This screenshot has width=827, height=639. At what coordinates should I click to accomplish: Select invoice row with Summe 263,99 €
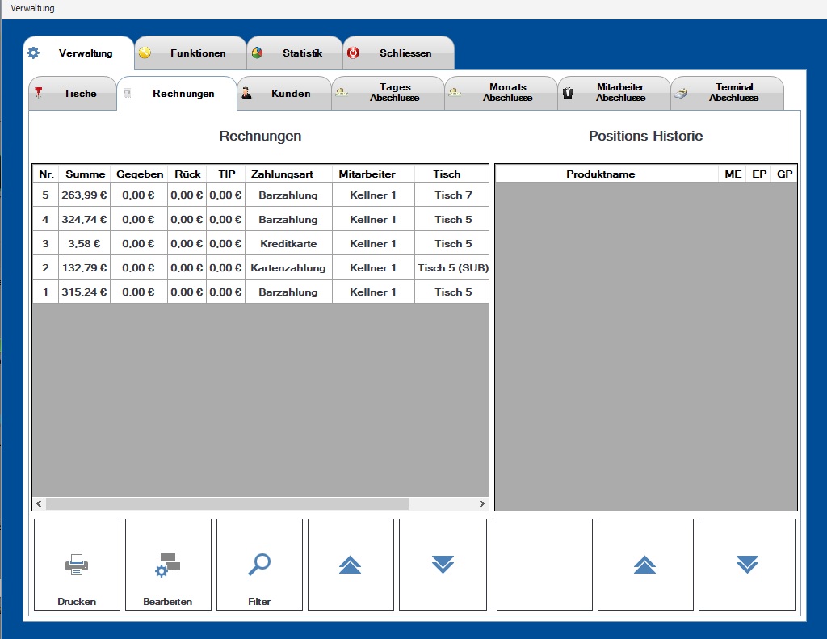pos(86,195)
